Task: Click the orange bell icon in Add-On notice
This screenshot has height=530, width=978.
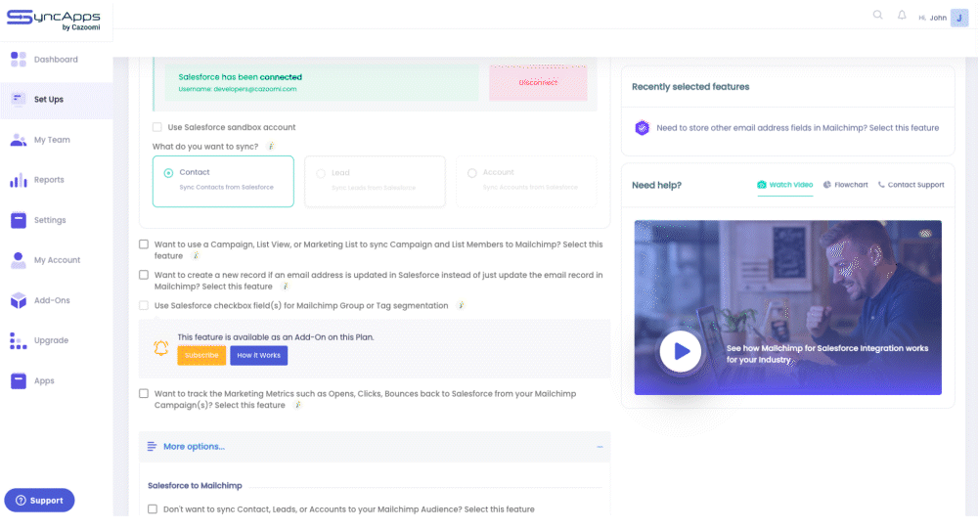Action: click(x=161, y=348)
